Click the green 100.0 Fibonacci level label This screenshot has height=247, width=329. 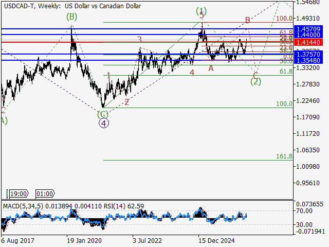284,104
